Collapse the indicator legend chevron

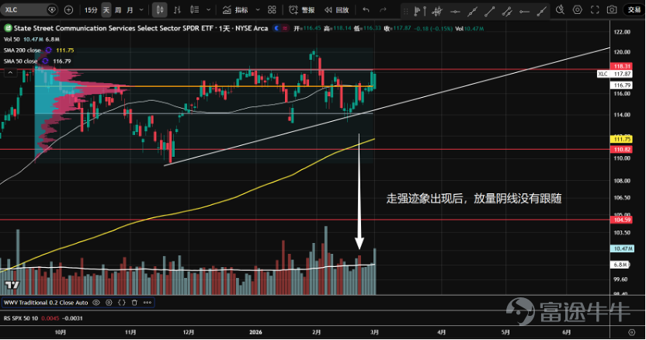pos(10,72)
